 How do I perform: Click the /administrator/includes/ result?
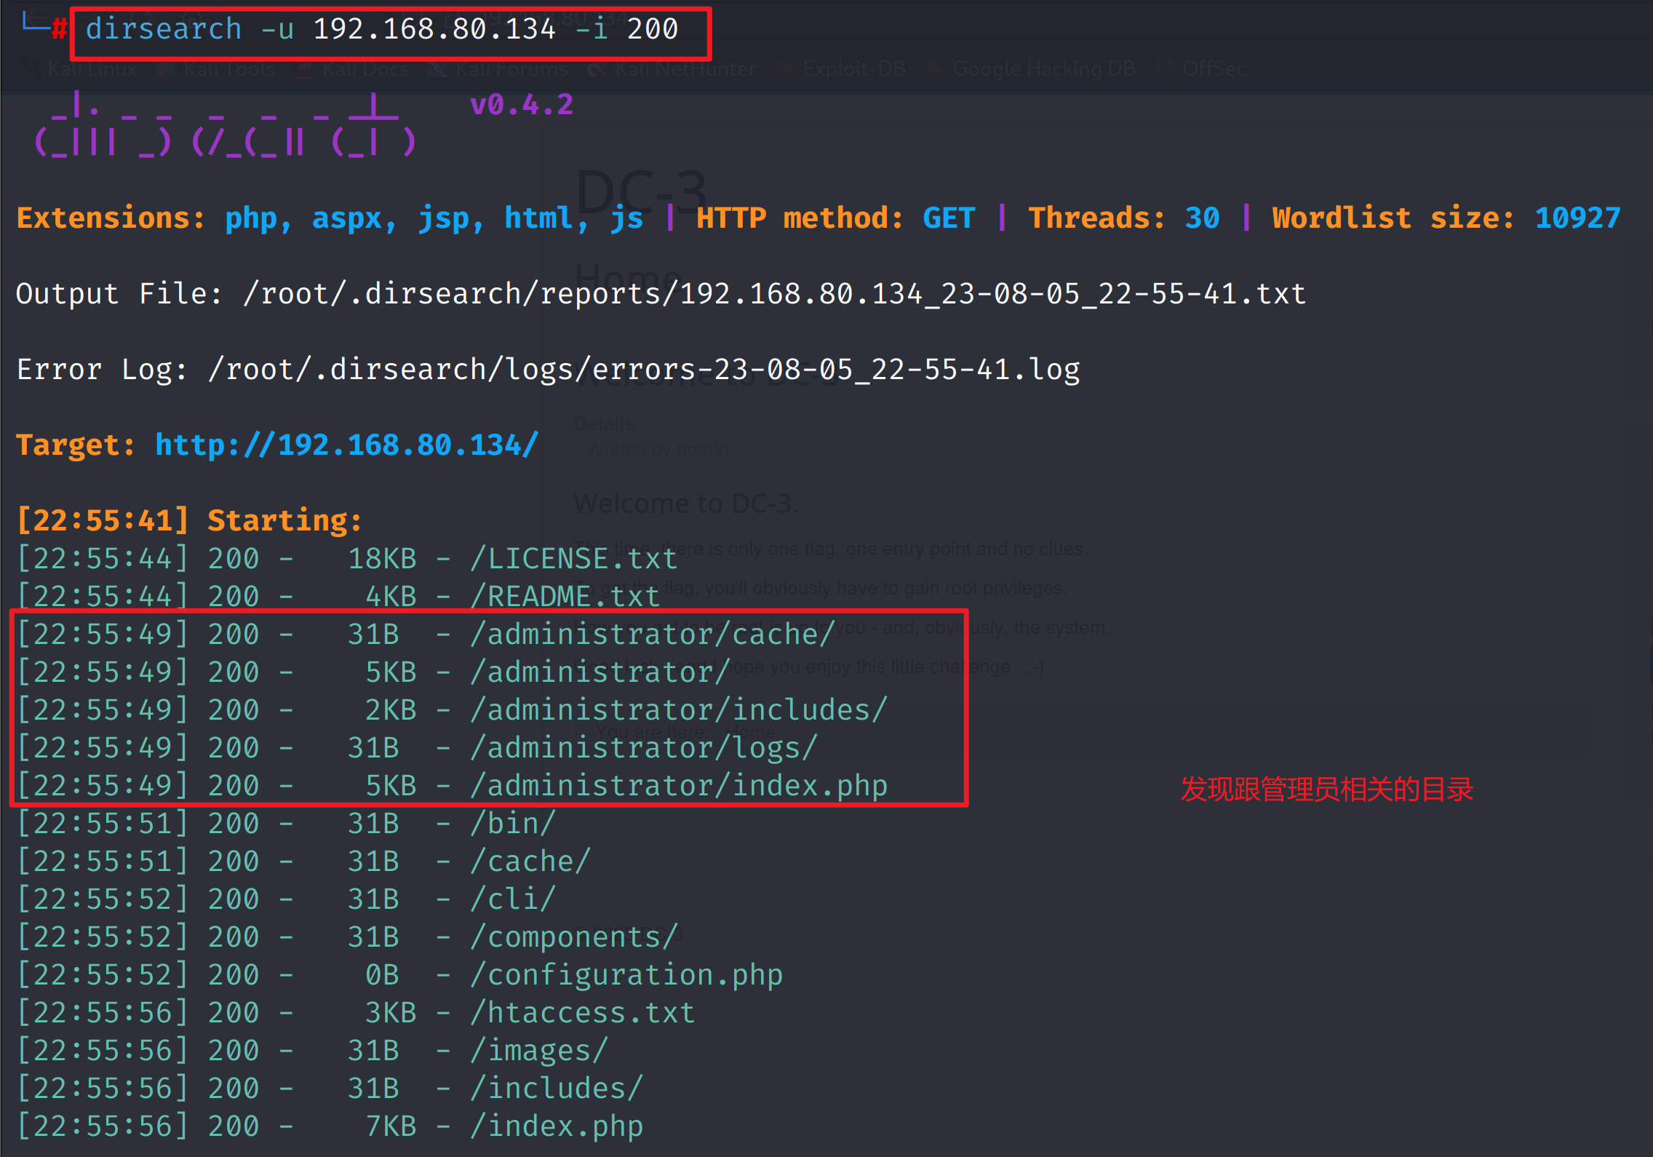(x=679, y=710)
